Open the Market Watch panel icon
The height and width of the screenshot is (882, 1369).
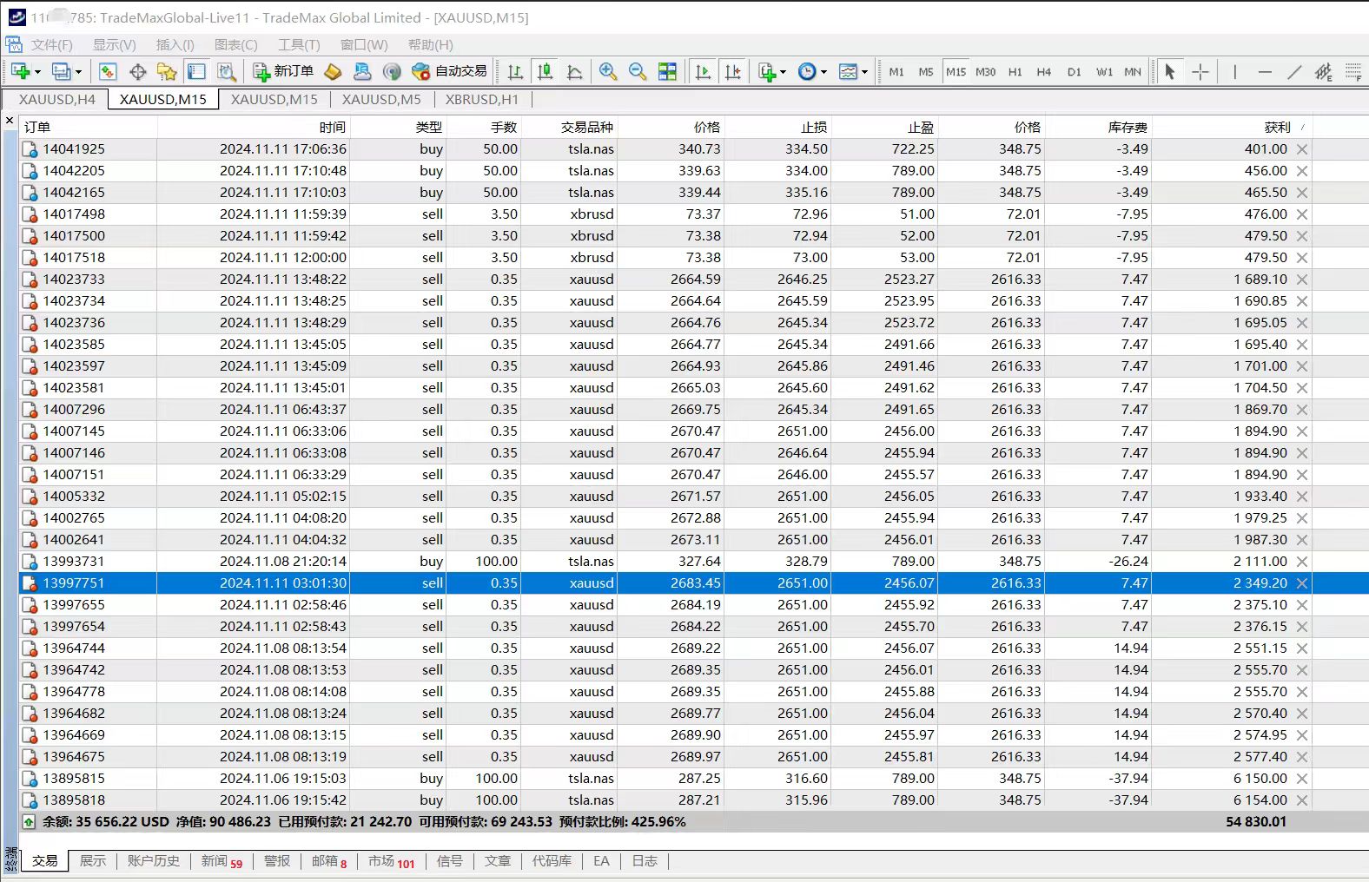[x=108, y=72]
